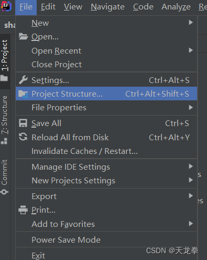This screenshot has width=207, height=260.
Task: Click the IntelliJ IDEA logo icon
Action: click(6, 6)
